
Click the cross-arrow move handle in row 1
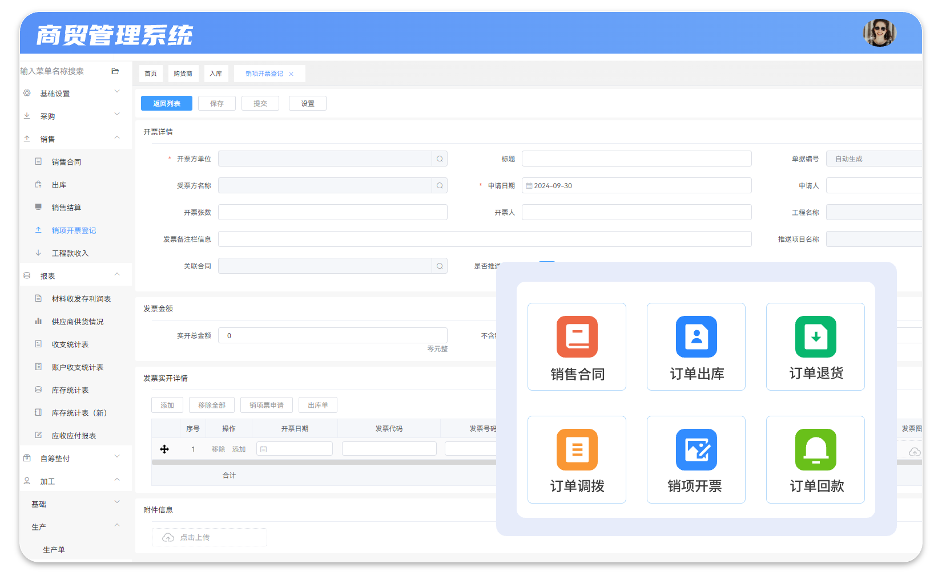point(164,449)
